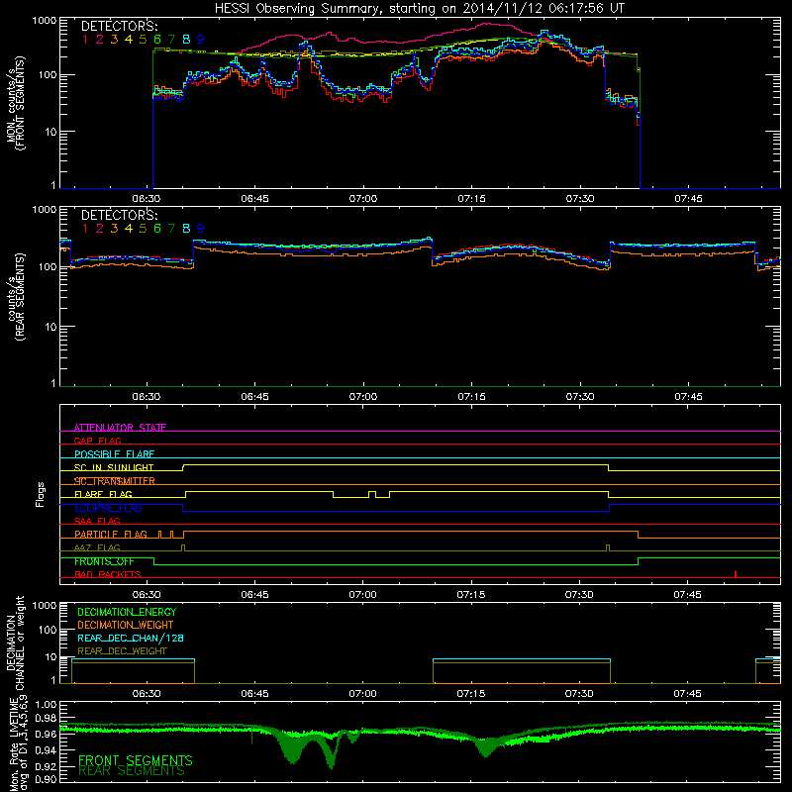Click the 0.92 y-axis tick of the livetime panel

46,767
